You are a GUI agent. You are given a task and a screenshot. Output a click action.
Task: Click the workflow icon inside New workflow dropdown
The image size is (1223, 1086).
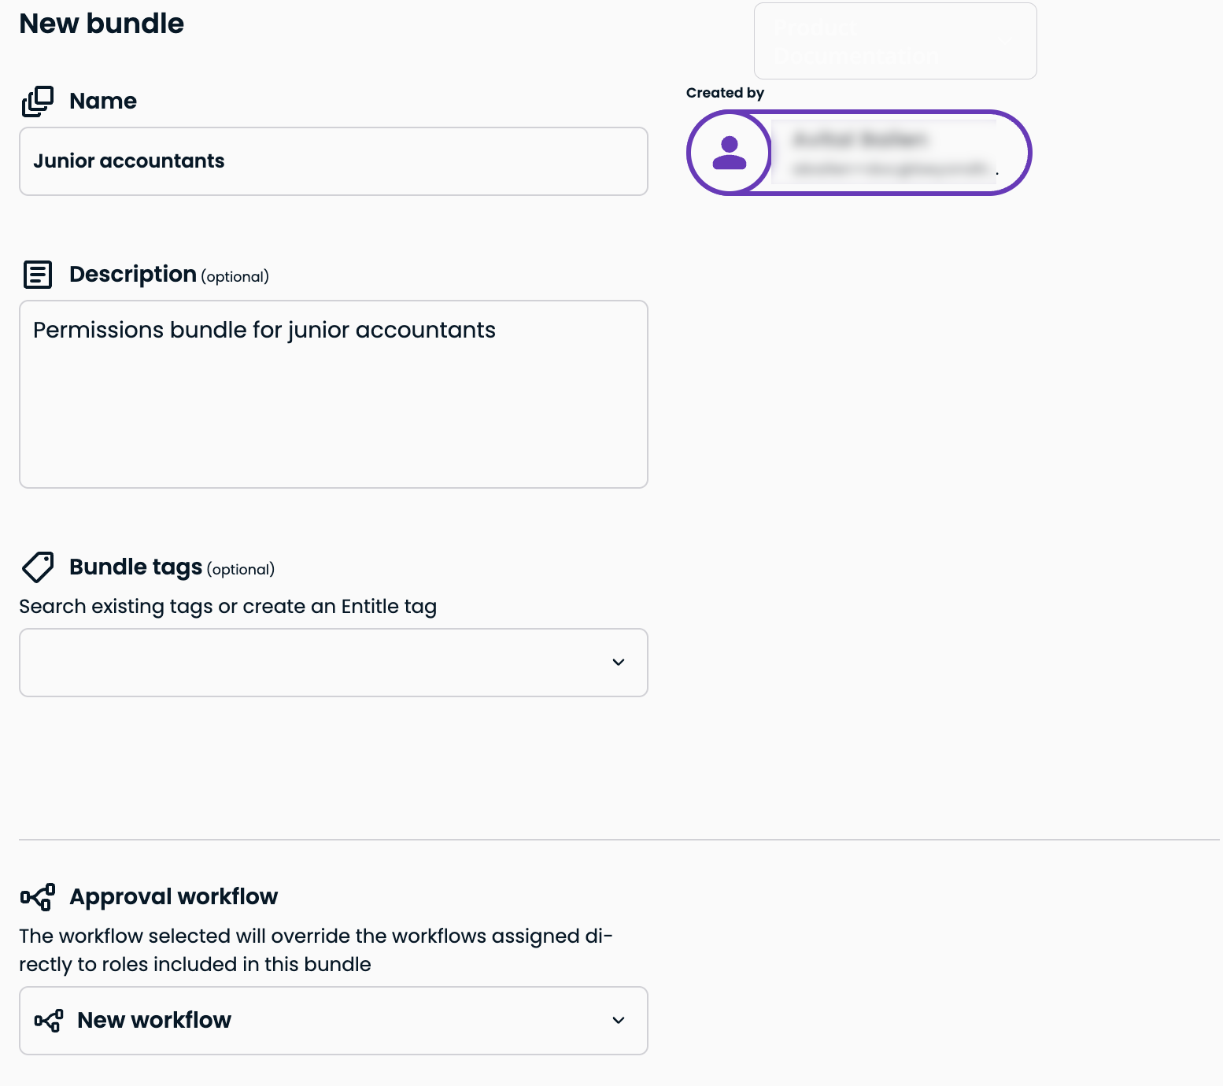(48, 1021)
